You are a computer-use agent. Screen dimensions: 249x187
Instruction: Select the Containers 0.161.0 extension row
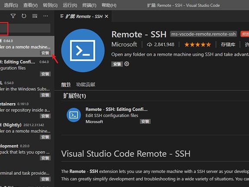click(27, 110)
